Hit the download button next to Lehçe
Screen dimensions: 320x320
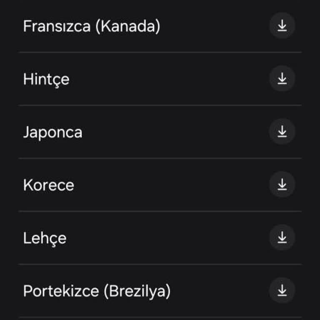282,237
